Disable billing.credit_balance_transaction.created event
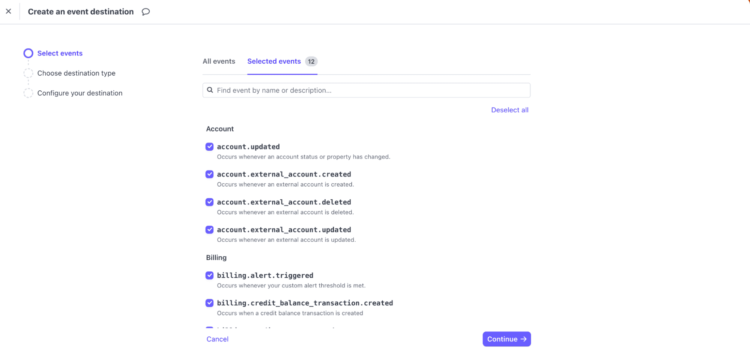The image size is (750, 362). [209, 303]
